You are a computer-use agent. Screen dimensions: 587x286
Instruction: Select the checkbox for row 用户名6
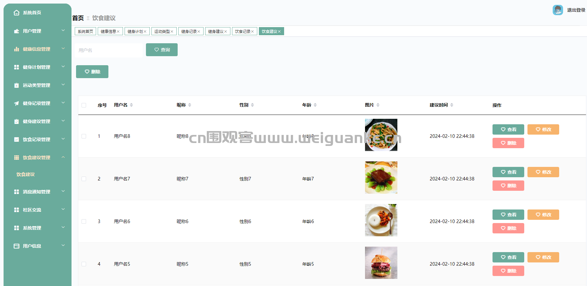pyautogui.click(x=84, y=221)
